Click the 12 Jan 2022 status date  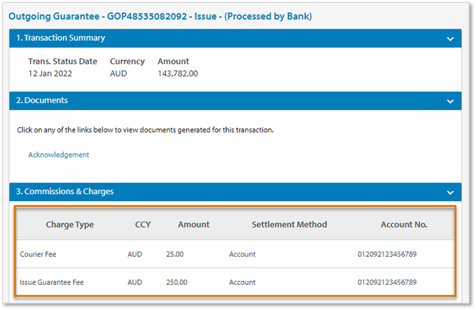point(50,74)
